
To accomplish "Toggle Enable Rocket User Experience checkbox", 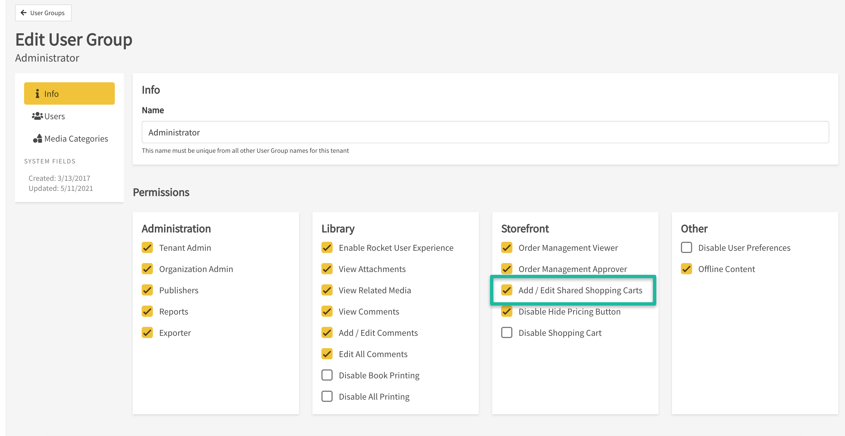I will [327, 248].
